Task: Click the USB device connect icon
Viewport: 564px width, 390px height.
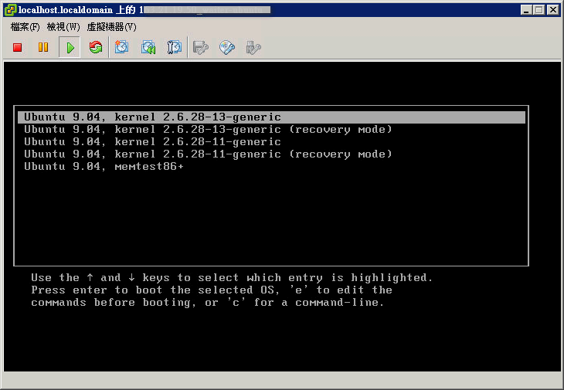Action: pos(253,47)
